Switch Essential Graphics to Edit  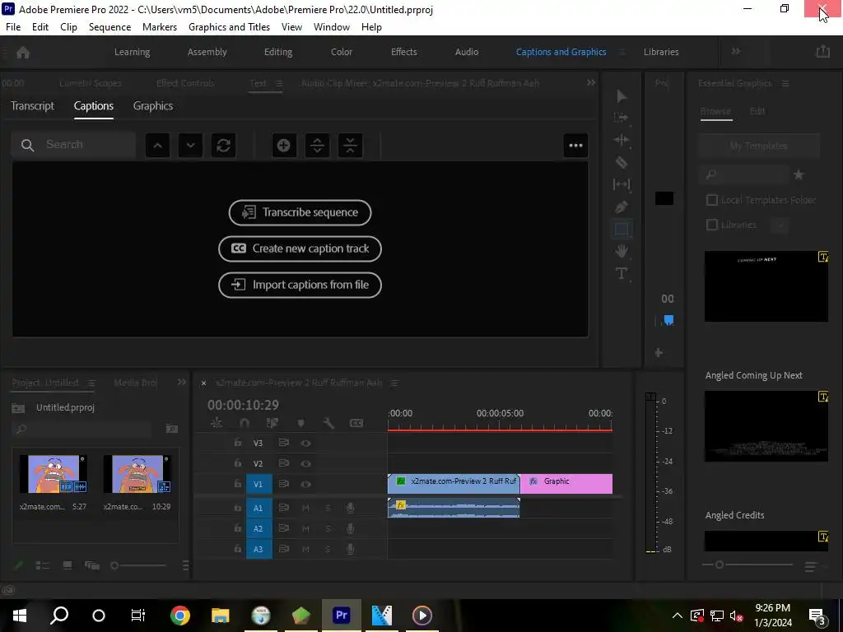pyautogui.click(x=757, y=111)
